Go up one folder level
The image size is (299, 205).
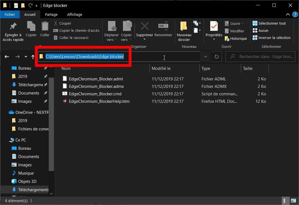(x=33, y=57)
